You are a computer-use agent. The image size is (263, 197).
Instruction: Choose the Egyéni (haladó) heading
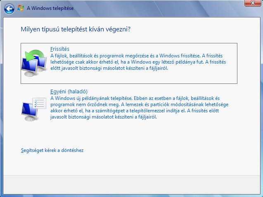click(69, 91)
